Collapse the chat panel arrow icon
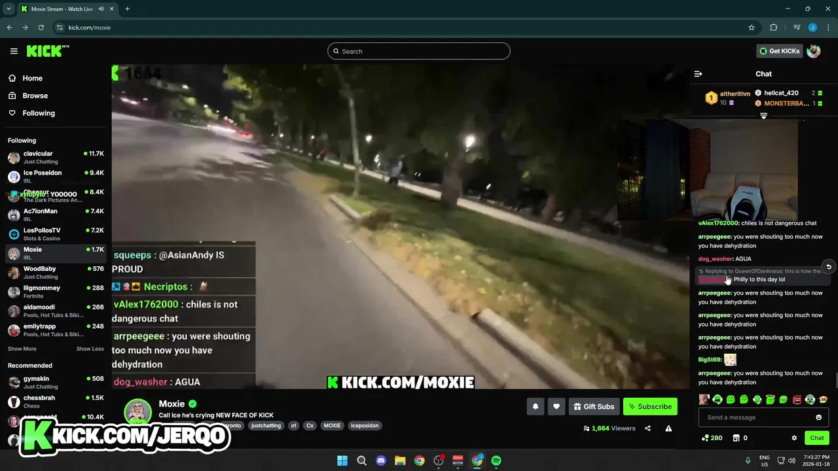This screenshot has width=838, height=471. (698, 74)
